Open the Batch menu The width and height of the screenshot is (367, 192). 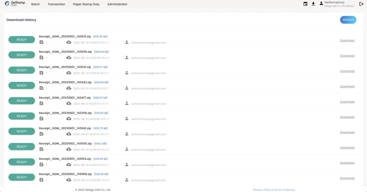click(x=35, y=4)
